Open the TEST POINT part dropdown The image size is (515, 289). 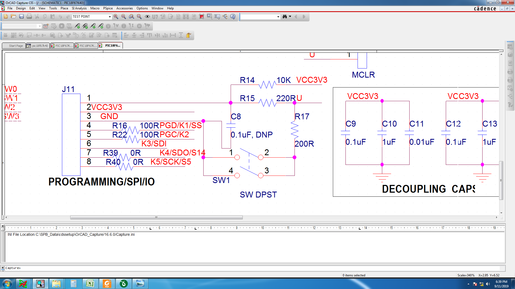(x=110, y=17)
